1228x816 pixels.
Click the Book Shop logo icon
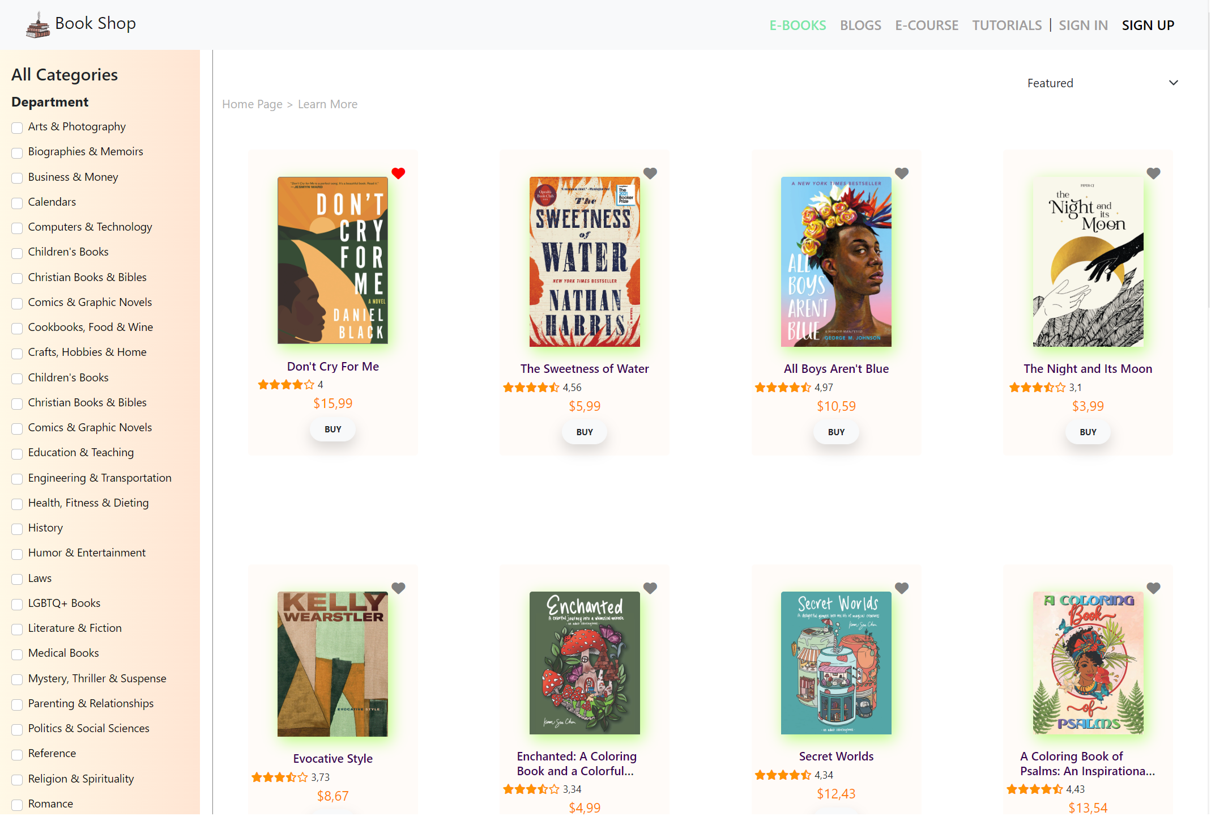point(38,25)
